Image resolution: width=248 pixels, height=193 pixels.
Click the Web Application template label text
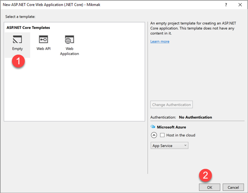(x=69, y=51)
